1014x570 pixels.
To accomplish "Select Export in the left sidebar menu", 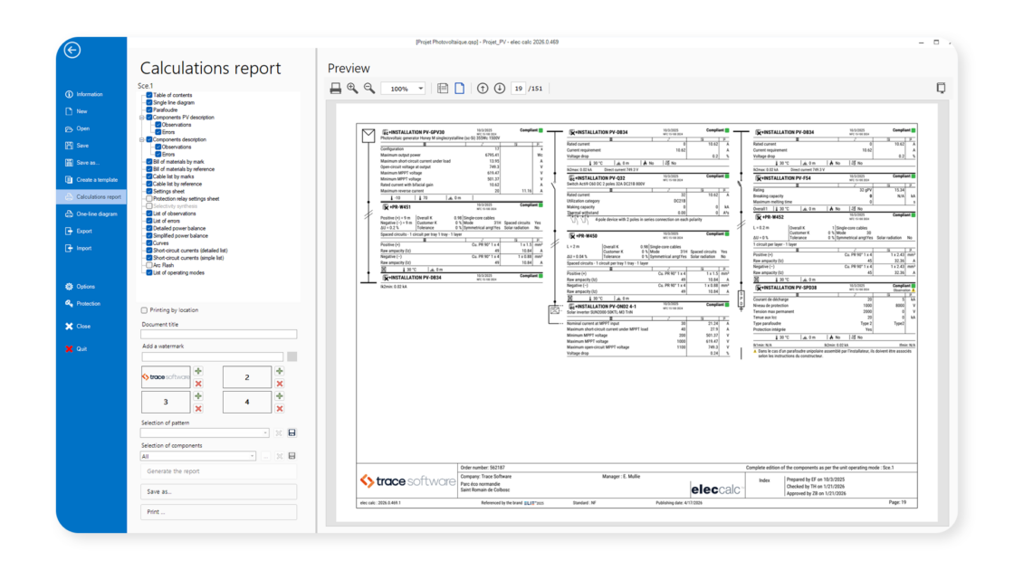I will (x=84, y=231).
